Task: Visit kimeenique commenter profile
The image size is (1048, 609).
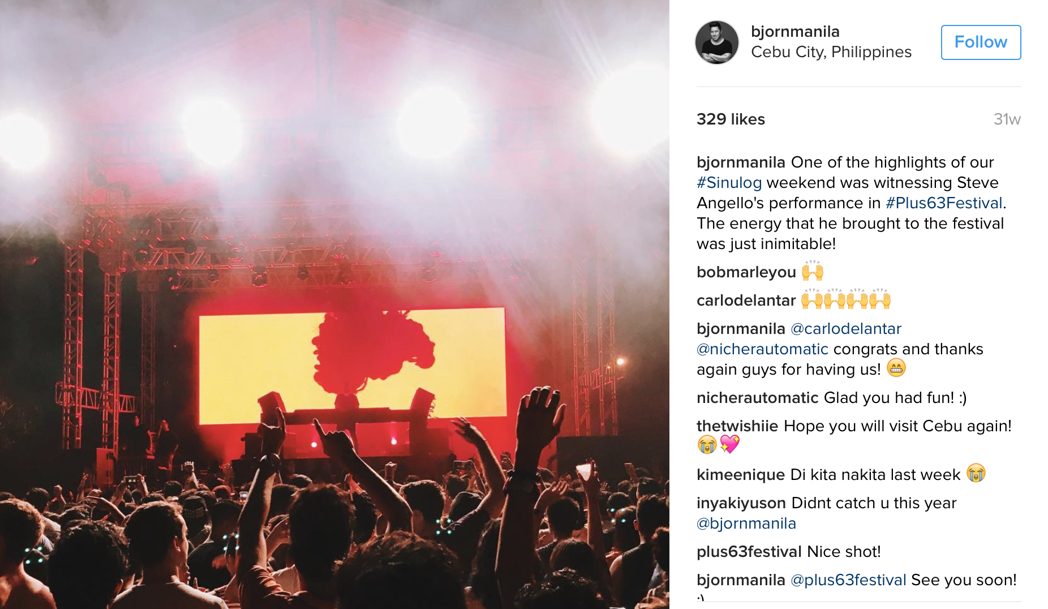Action: (741, 475)
